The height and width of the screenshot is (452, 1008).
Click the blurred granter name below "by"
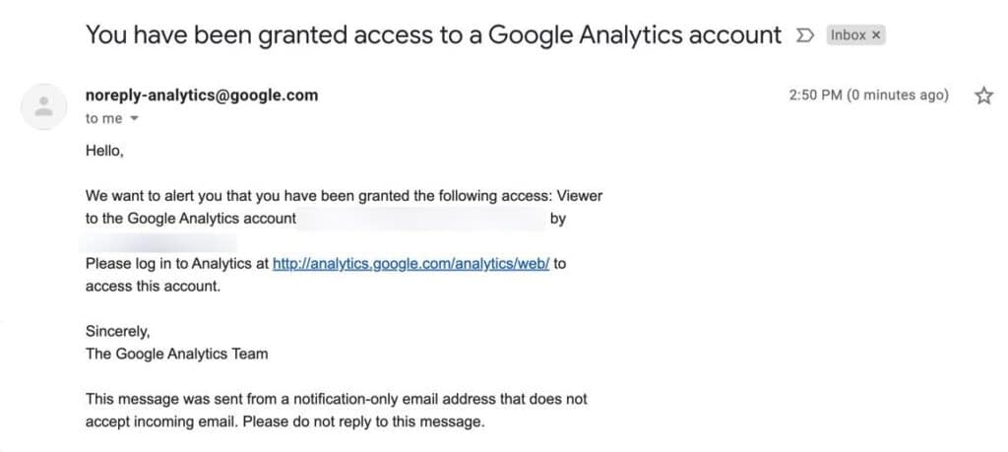(x=158, y=243)
